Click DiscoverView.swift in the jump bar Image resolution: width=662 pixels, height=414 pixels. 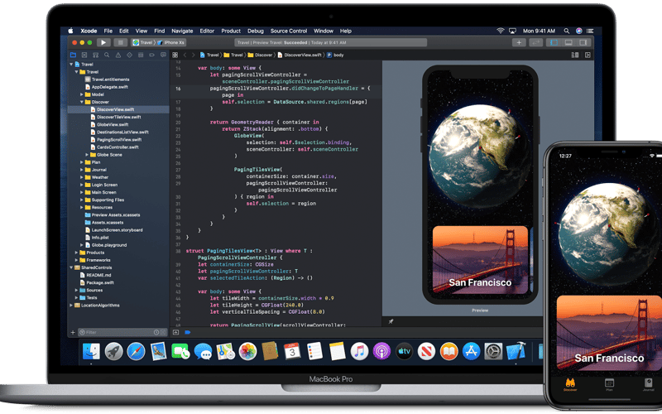[300, 55]
